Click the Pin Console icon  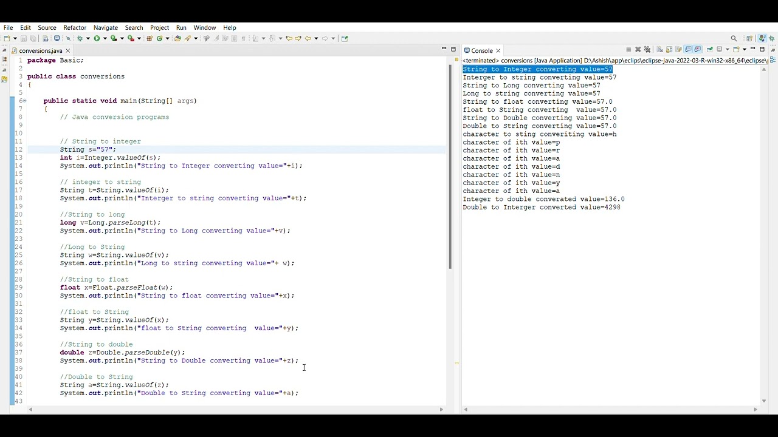[710, 49]
